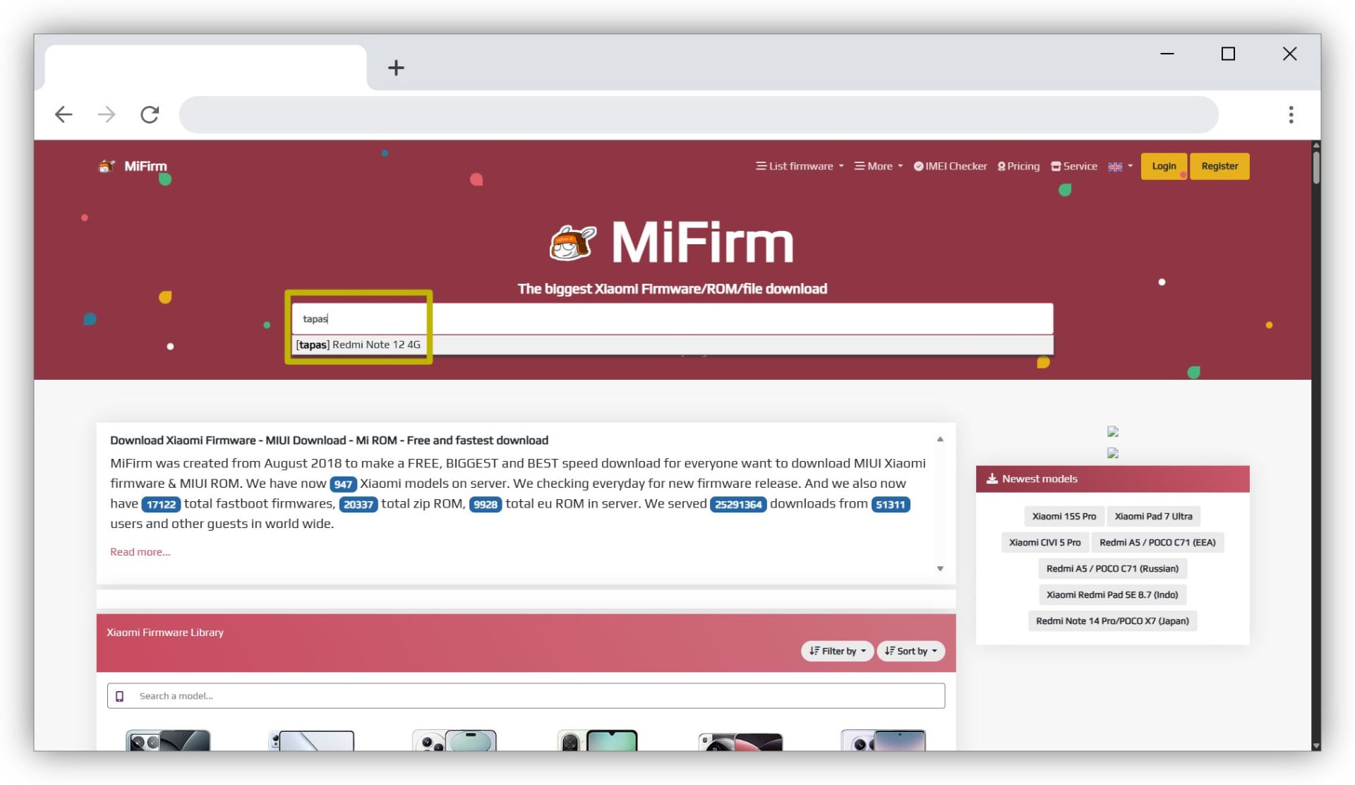1355x785 pixels.
Task: Click the browser back arrow
Action: coord(64,114)
